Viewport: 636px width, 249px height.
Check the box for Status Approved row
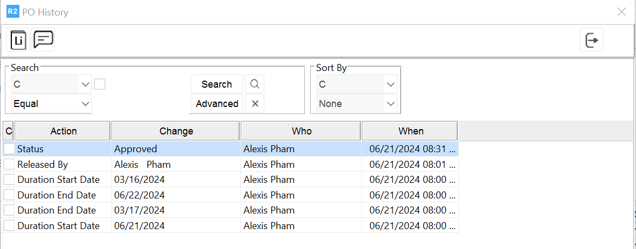[x=9, y=149]
